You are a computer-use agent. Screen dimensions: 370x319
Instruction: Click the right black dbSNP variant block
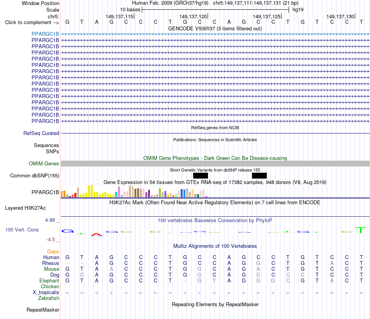pos(259,176)
